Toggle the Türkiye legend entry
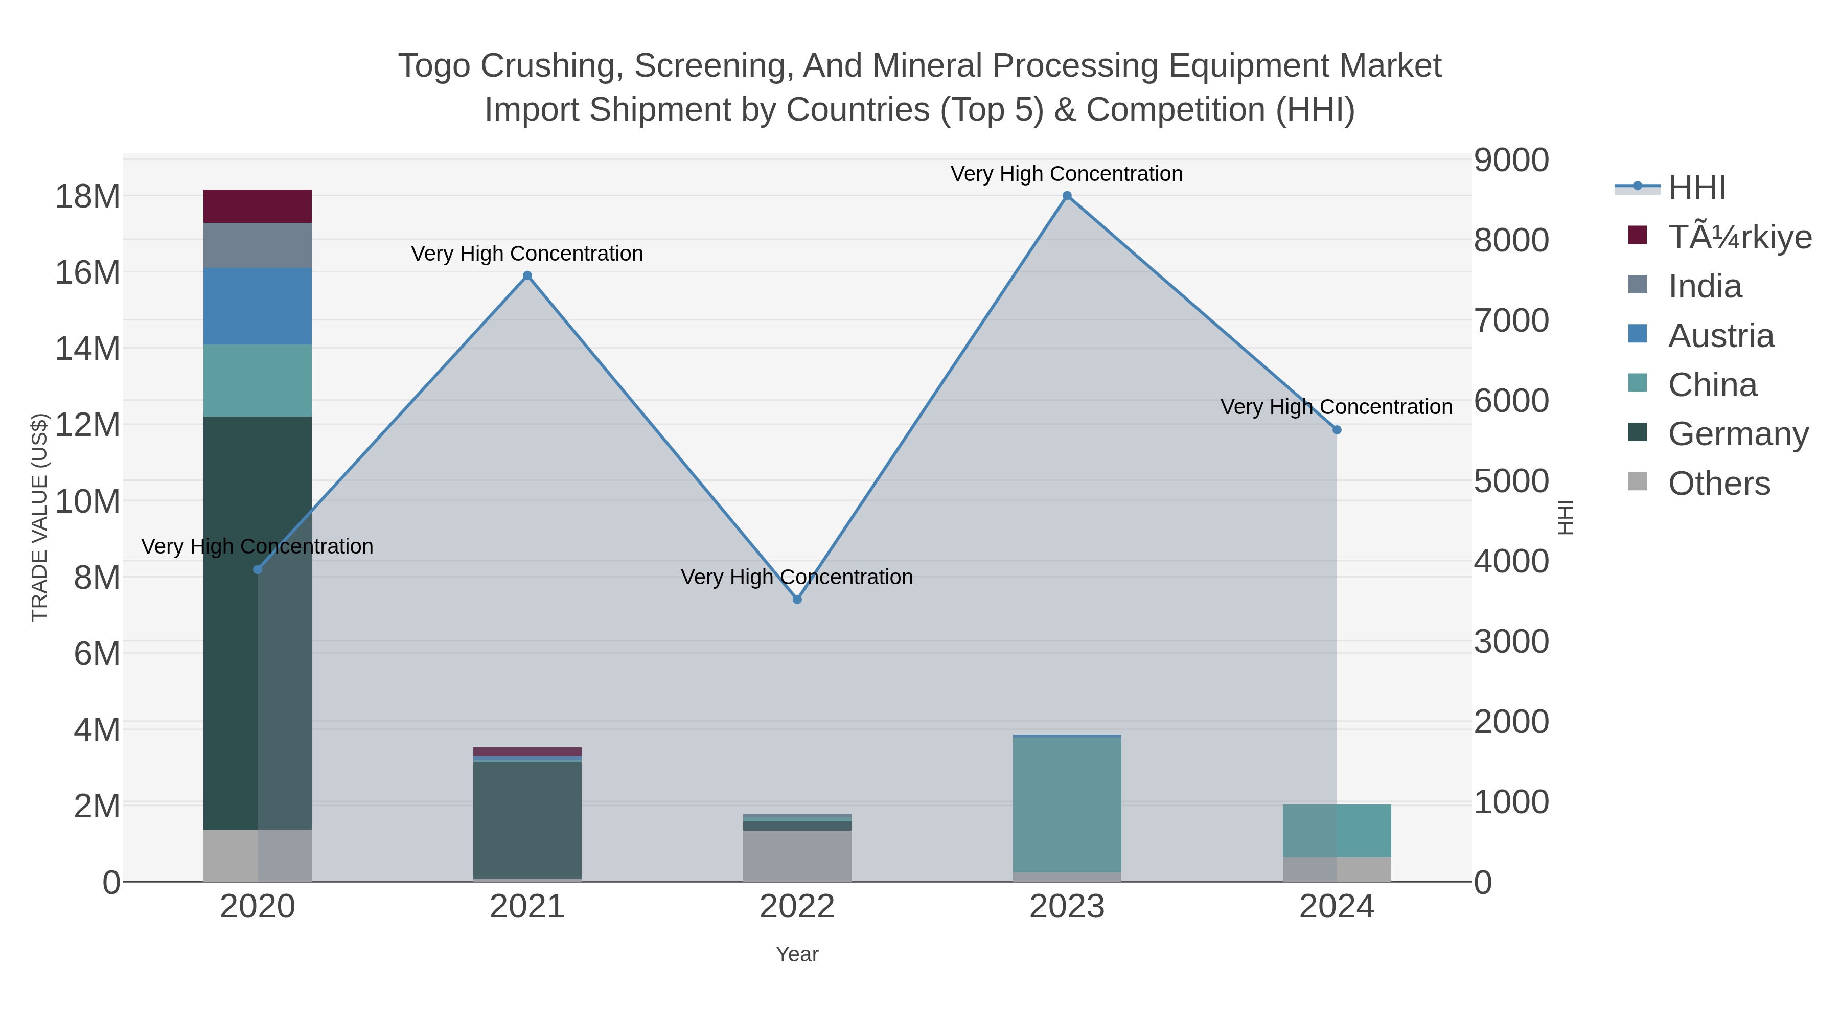Image resolution: width=1840 pixels, height=1035 pixels. tap(1719, 237)
